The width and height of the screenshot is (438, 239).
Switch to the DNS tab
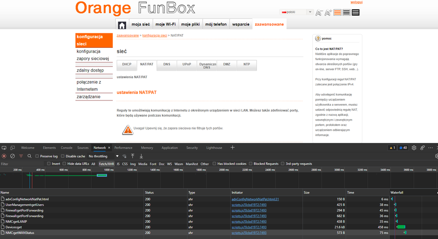tap(167, 64)
